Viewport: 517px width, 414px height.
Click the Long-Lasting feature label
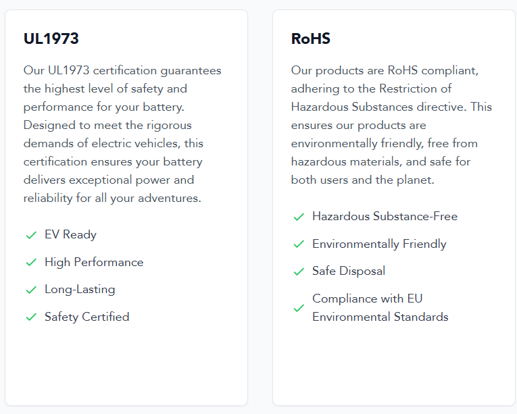coord(80,290)
